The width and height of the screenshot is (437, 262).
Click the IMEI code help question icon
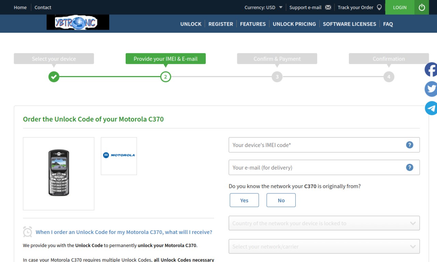pos(410,145)
